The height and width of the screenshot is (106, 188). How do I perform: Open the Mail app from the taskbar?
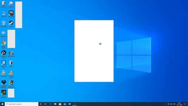pos(65,104)
